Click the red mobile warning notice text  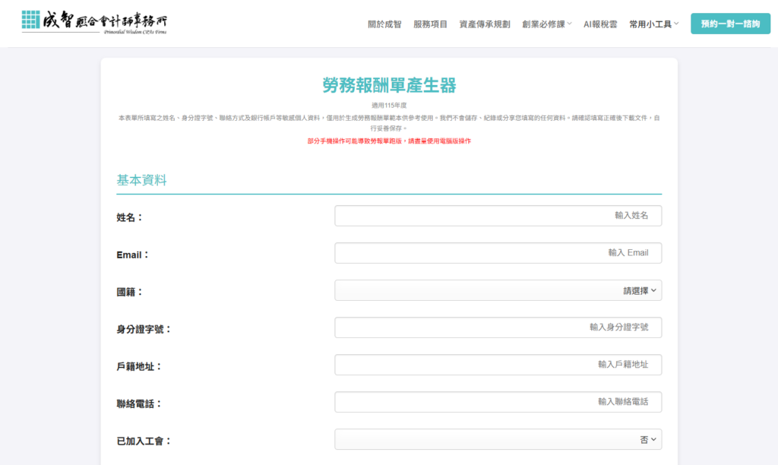389,141
